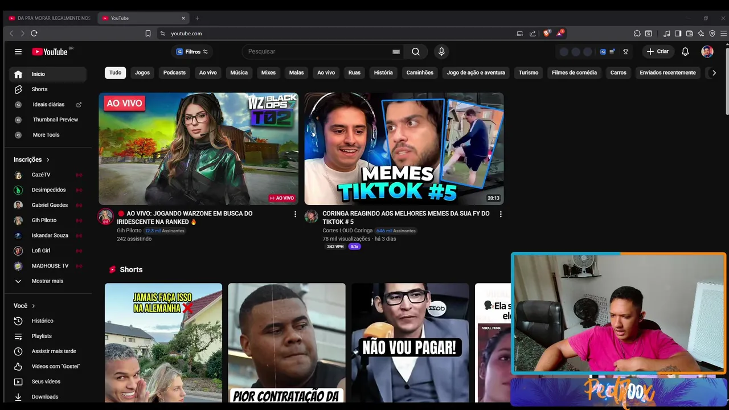Open Histórico in sidebar
Viewport: 729px width, 410px height.
coord(48,321)
